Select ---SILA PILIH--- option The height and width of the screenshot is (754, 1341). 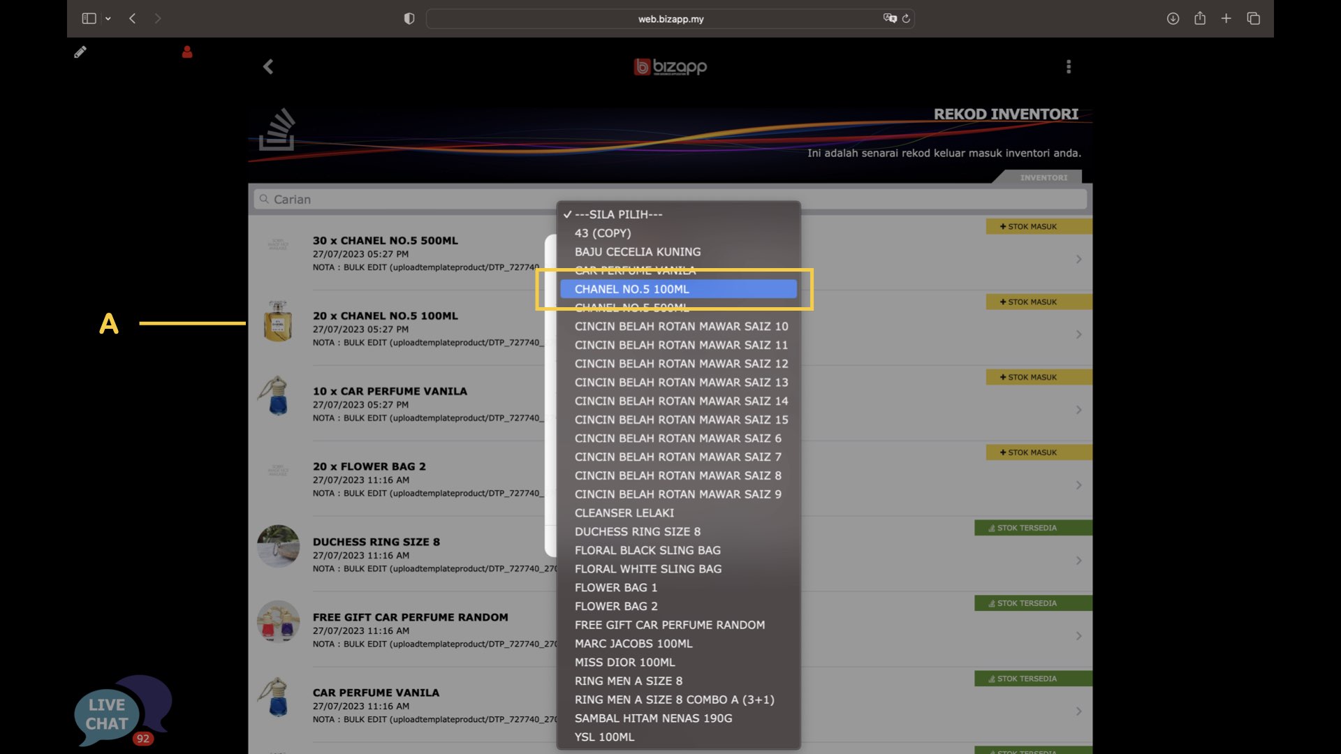pos(679,214)
